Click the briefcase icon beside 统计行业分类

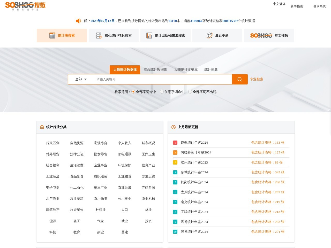pyautogui.click(x=42, y=127)
